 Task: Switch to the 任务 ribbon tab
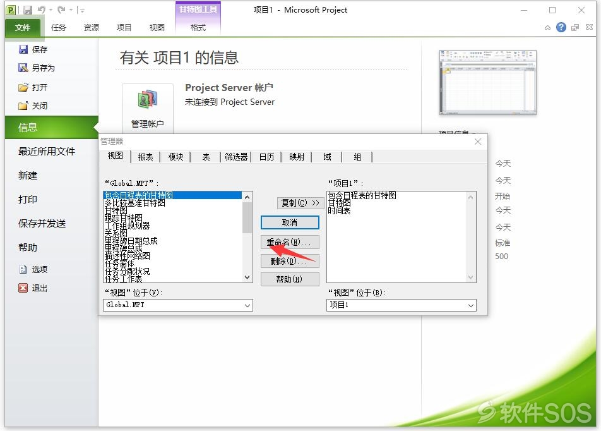tap(58, 28)
